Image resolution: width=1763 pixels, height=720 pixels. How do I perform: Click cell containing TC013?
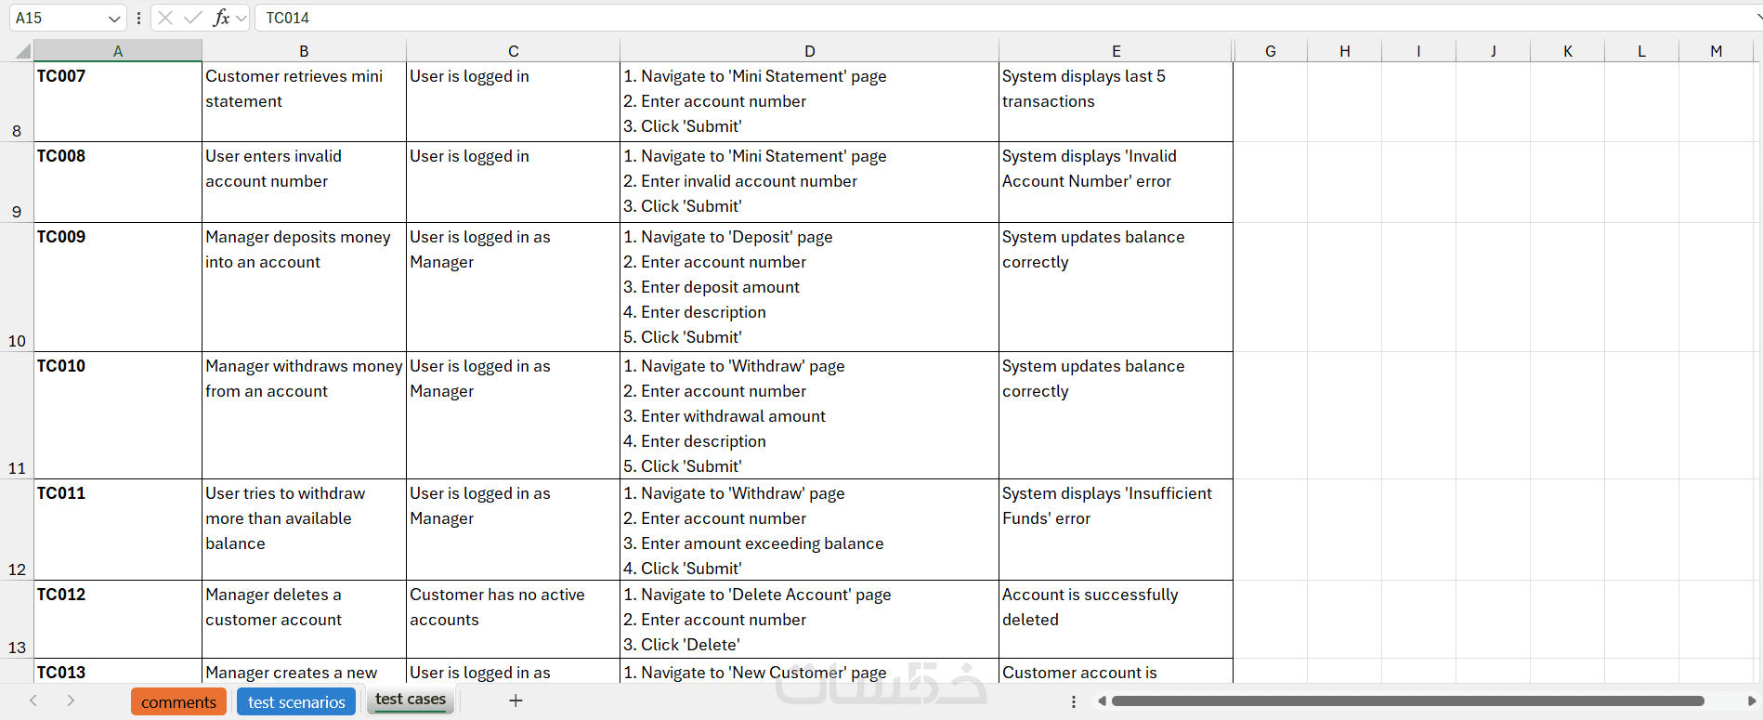pyautogui.click(x=118, y=671)
